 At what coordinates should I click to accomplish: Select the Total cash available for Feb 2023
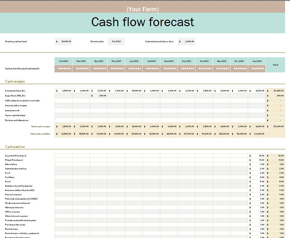coord(63,134)
